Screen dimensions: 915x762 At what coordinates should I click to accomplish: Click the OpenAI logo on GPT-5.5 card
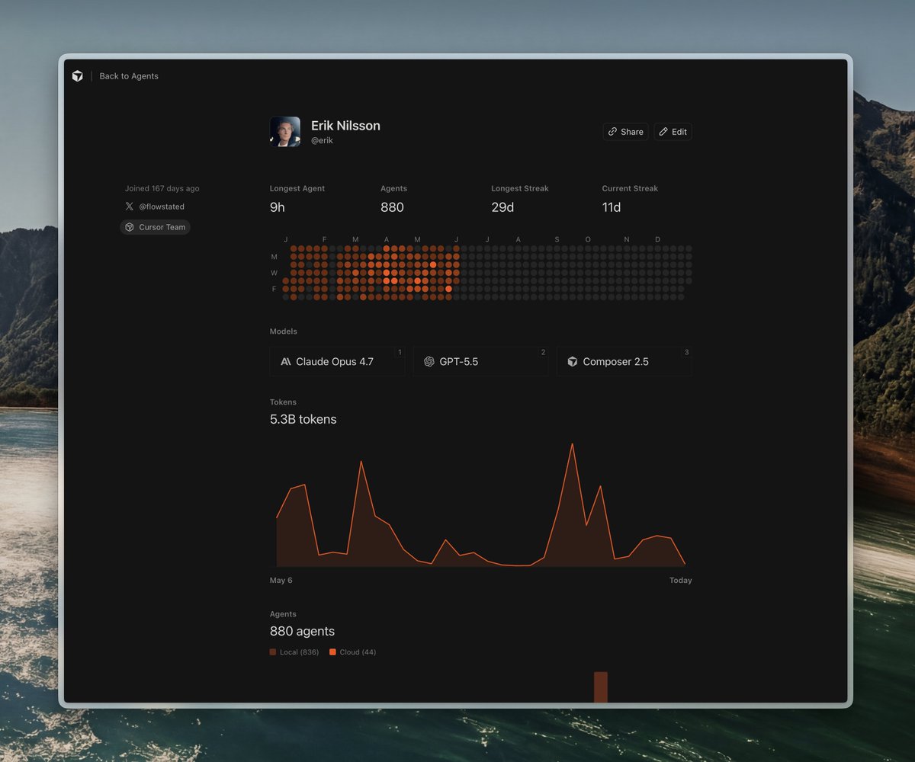click(x=429, y=362)
